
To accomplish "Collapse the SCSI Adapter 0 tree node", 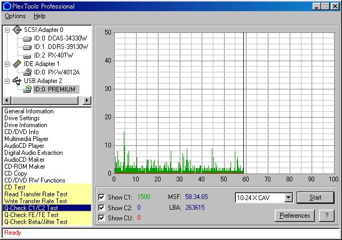I will click(7, 30).
